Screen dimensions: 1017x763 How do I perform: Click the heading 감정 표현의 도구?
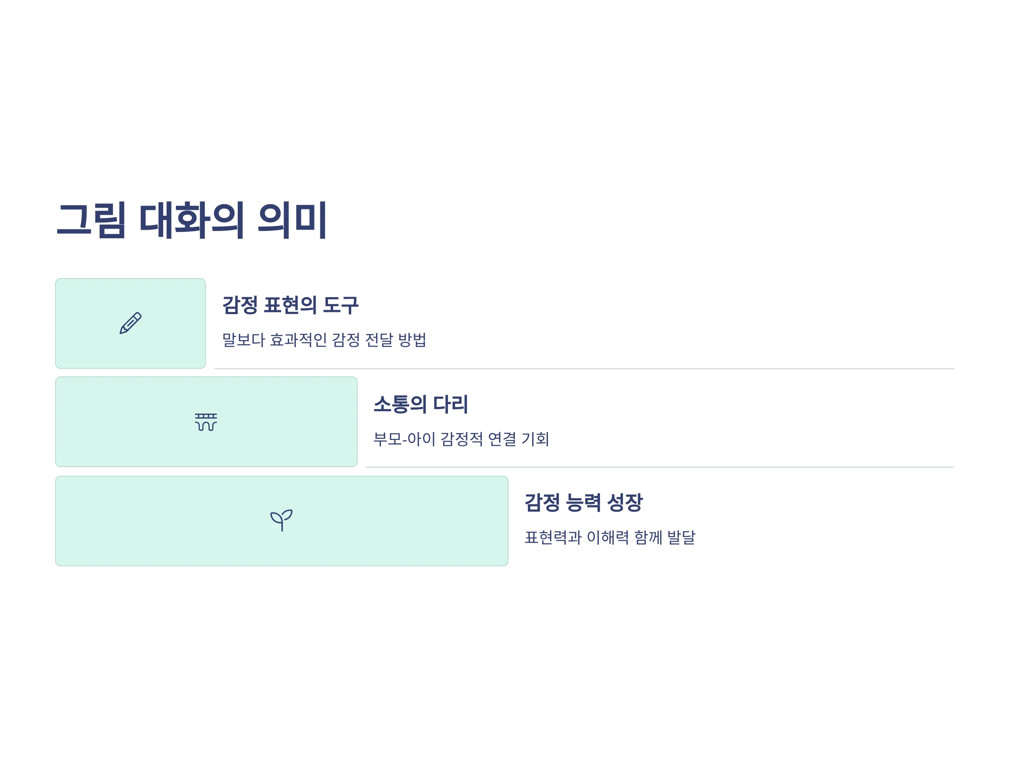pyautogui.click(x=290, y=305)
